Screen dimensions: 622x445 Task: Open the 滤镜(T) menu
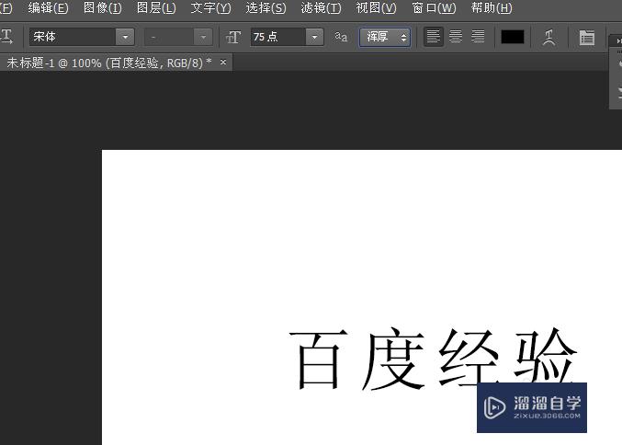pyautogui.click(x=321, y=8)
